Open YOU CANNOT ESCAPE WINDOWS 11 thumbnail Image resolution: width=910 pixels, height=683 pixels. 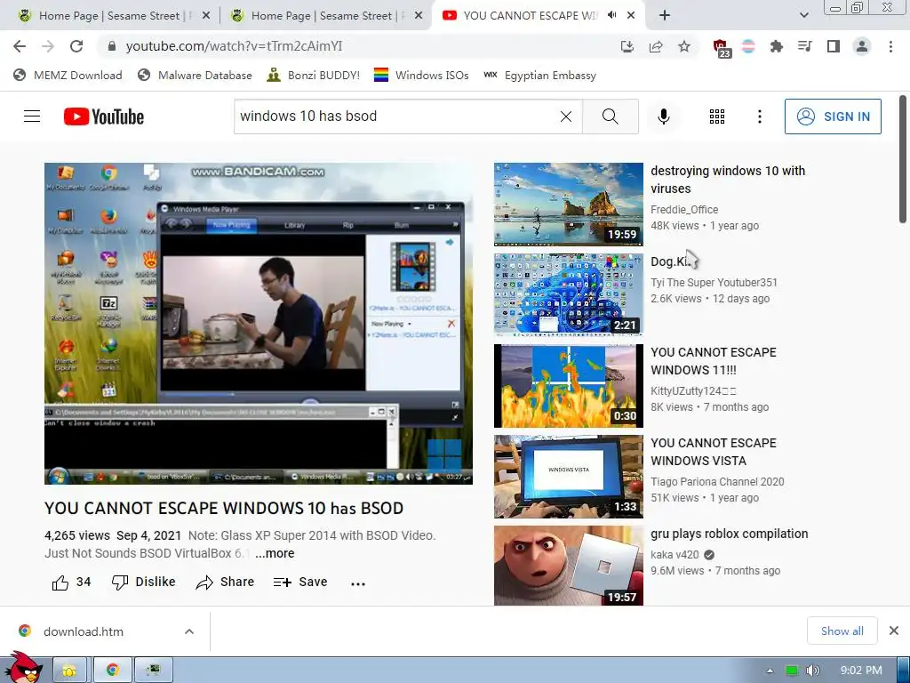tap(568, 386)
